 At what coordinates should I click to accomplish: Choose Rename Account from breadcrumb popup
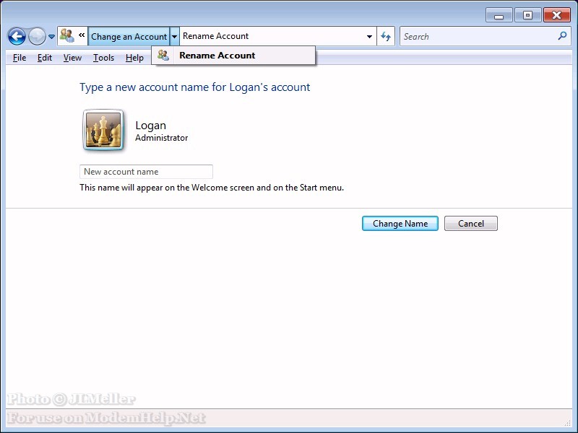tap(233, 56)
